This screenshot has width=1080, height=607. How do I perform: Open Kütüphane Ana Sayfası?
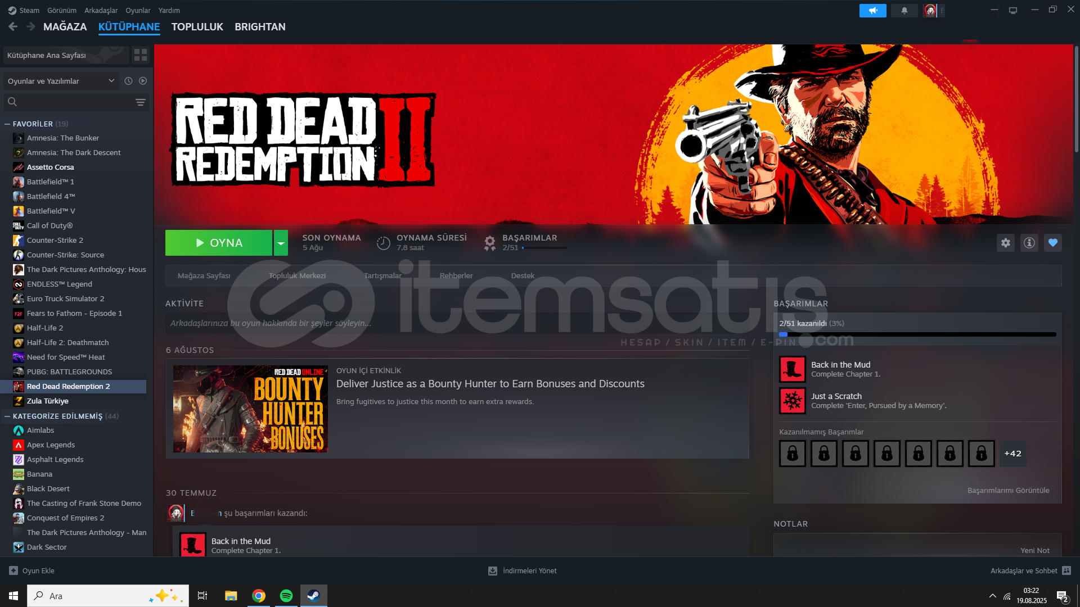pos(65,55)
